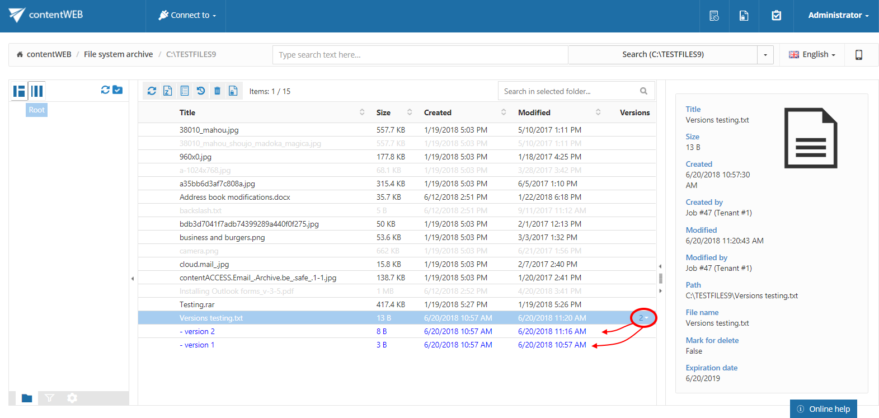Refresh the file list toolbar icon
The image size is (879, 418).
tap(152, 91)
